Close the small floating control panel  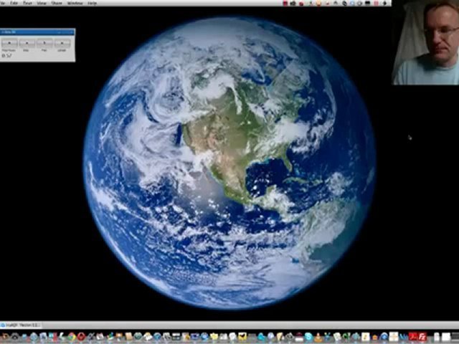point(72,32)
